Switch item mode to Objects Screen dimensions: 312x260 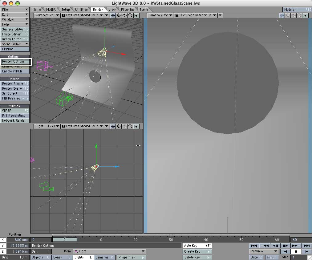pos(41,258)
